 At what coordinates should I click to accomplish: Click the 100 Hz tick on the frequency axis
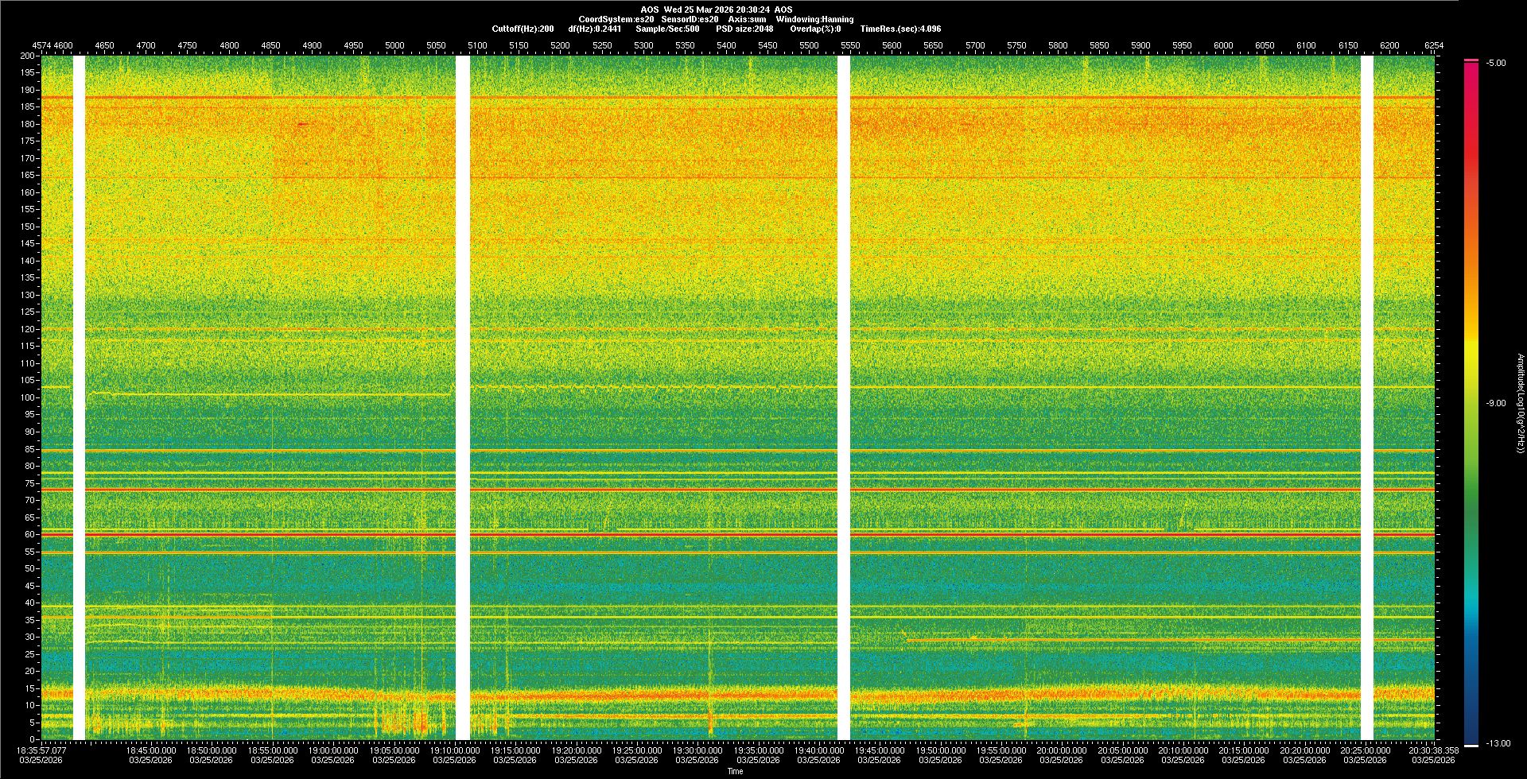(x=29, y=397)
